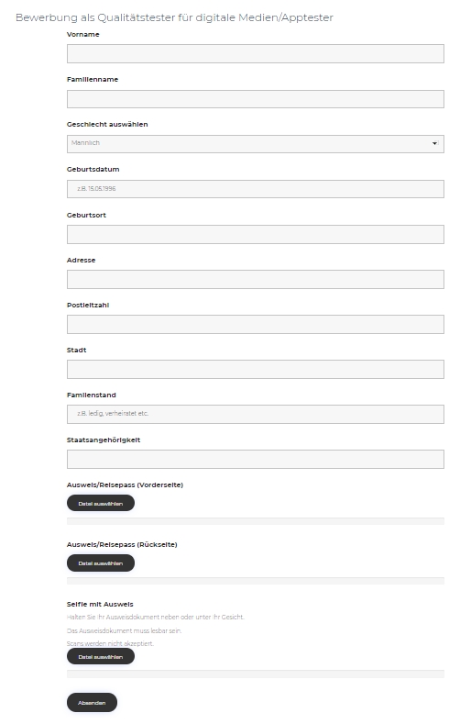
Task: Click the Vorname input field
Action: (256, 53)
